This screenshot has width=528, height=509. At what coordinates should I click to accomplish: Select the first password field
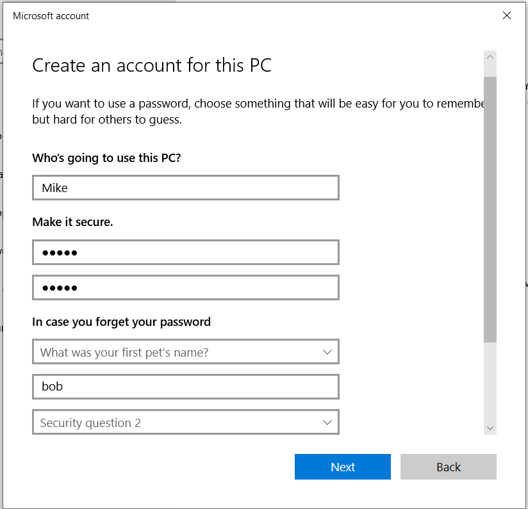pos(185,252)
